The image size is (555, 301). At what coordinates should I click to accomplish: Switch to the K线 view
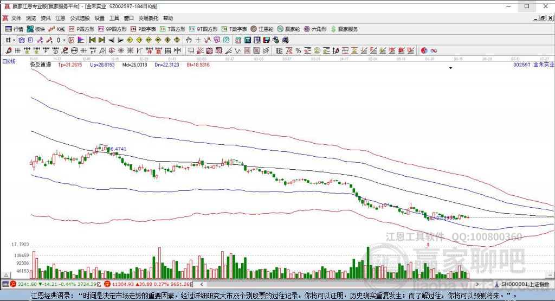57,29
